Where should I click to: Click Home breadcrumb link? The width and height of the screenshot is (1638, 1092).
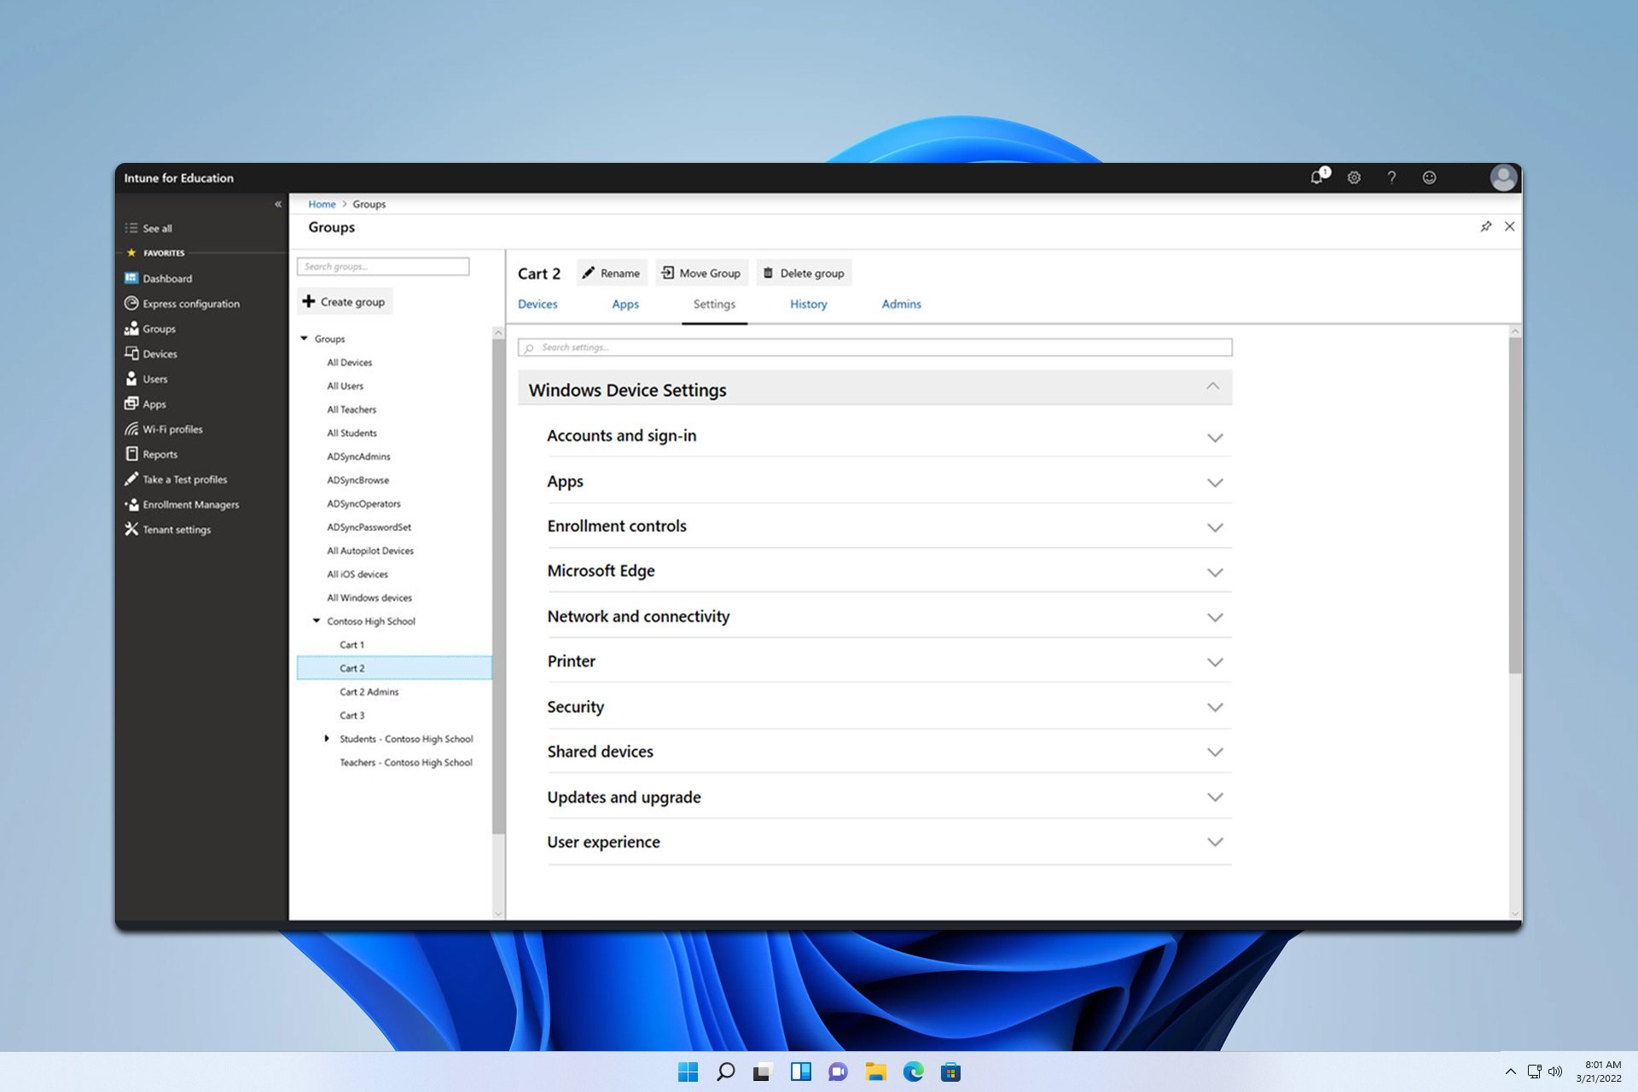322,205
